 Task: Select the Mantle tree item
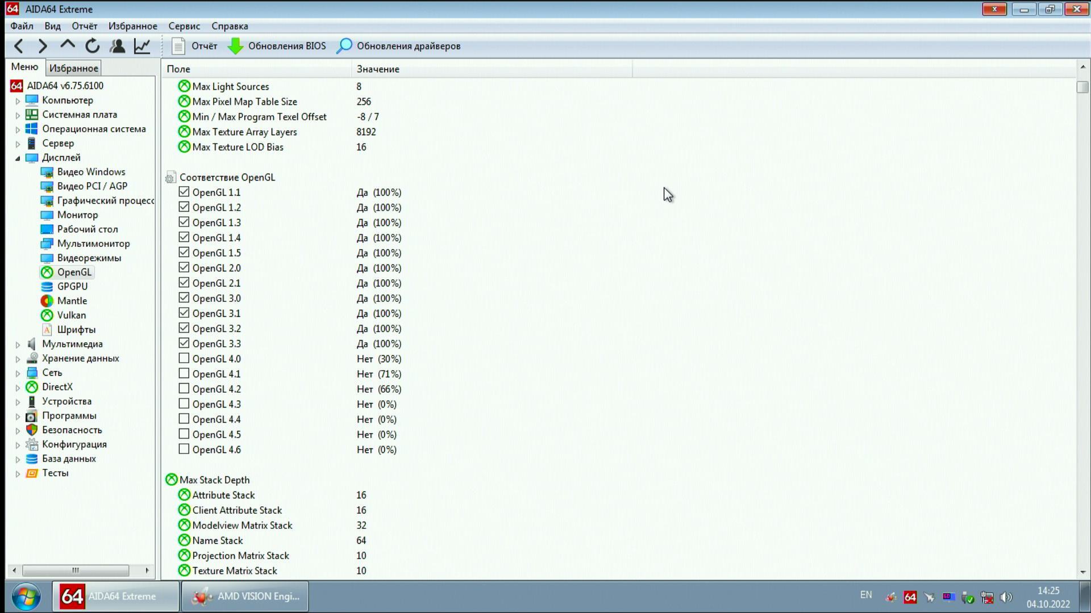[72, 301]
